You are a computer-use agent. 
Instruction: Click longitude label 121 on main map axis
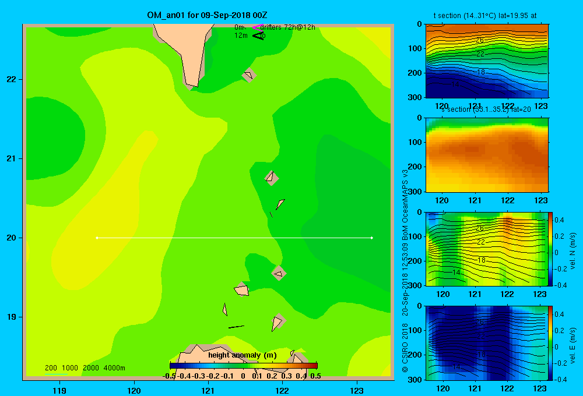pyautogui.click(x=208, y=391)
